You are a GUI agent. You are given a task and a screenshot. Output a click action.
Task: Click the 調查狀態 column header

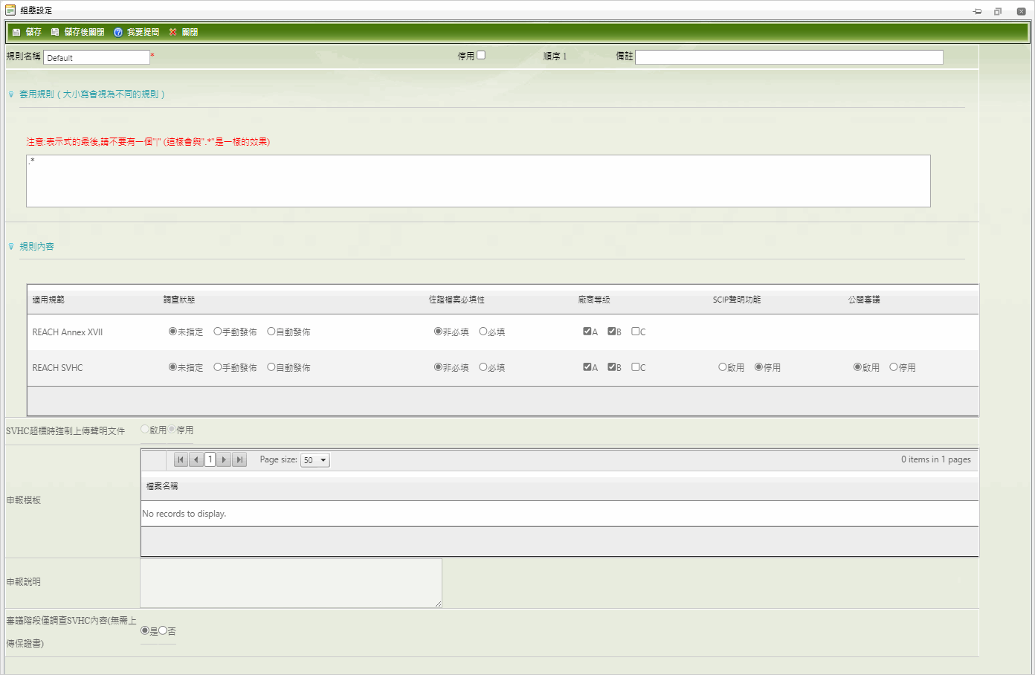(179, 300)
